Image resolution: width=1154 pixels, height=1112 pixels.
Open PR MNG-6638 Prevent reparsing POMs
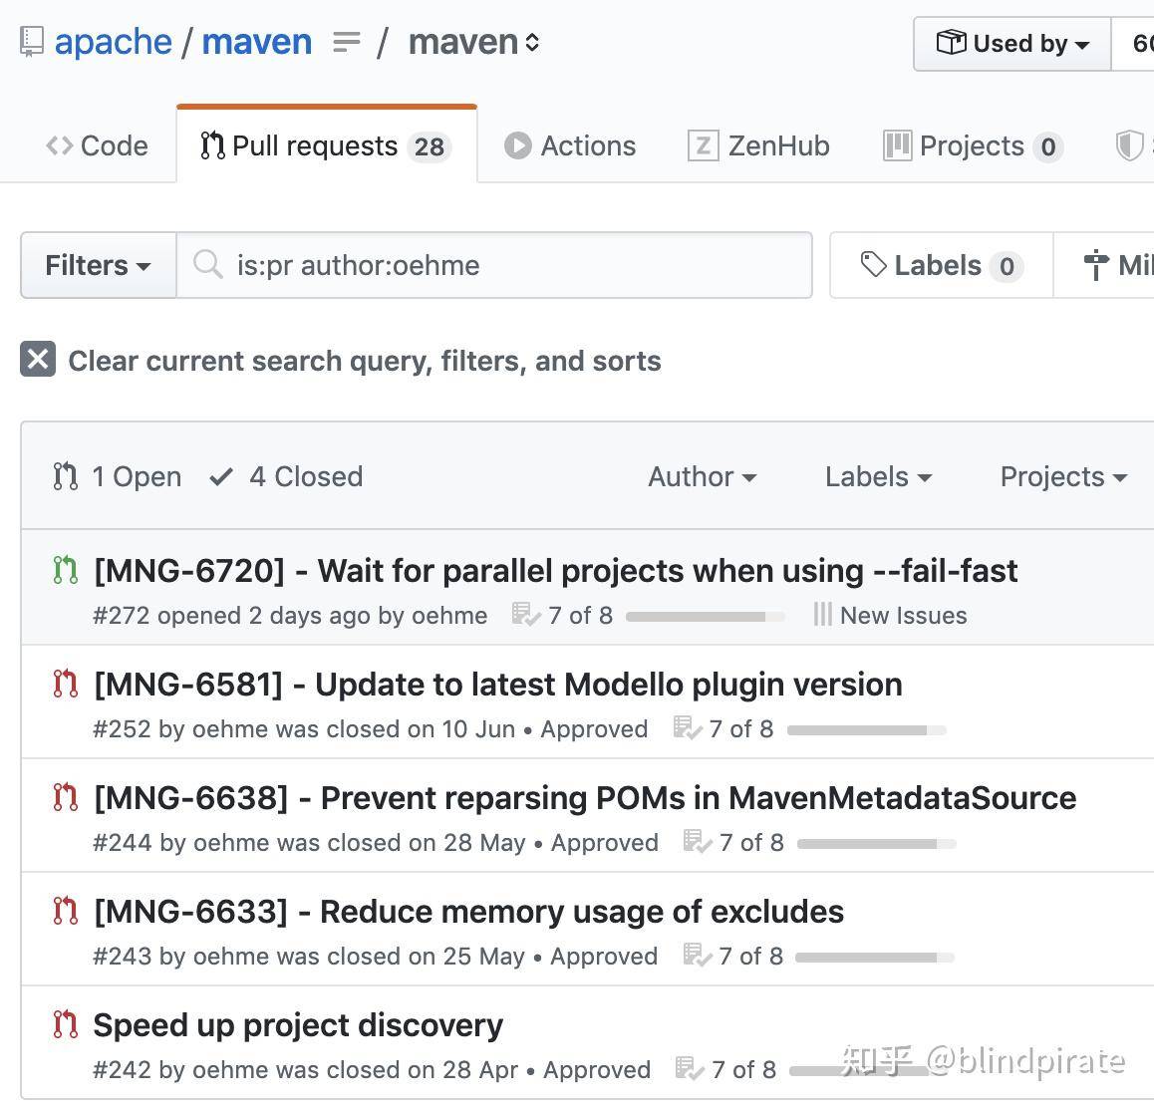(585, 798)
